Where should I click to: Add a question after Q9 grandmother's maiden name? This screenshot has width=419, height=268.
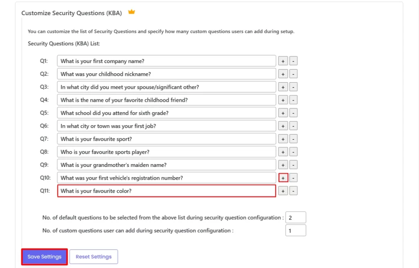(x=283, y=165)
